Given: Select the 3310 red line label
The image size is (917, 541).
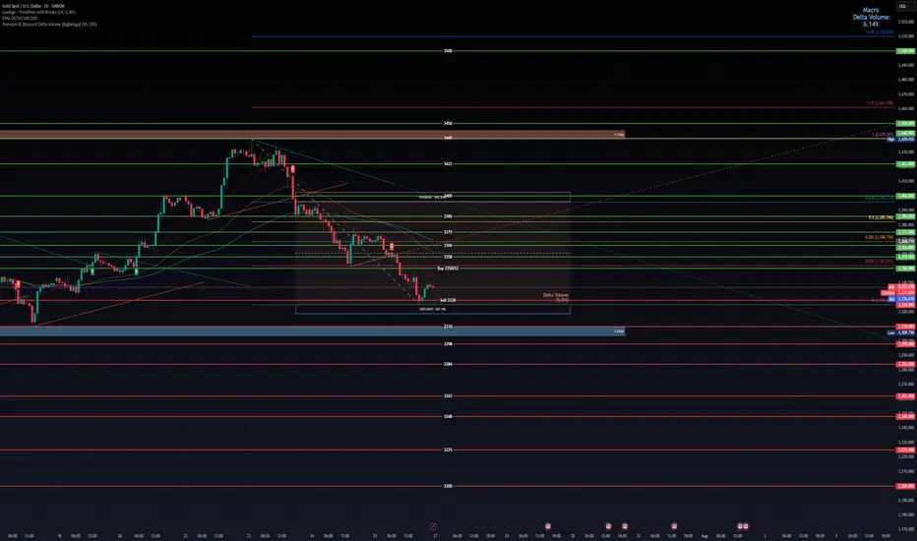Looking at the screenshot, I should (448, 327).
